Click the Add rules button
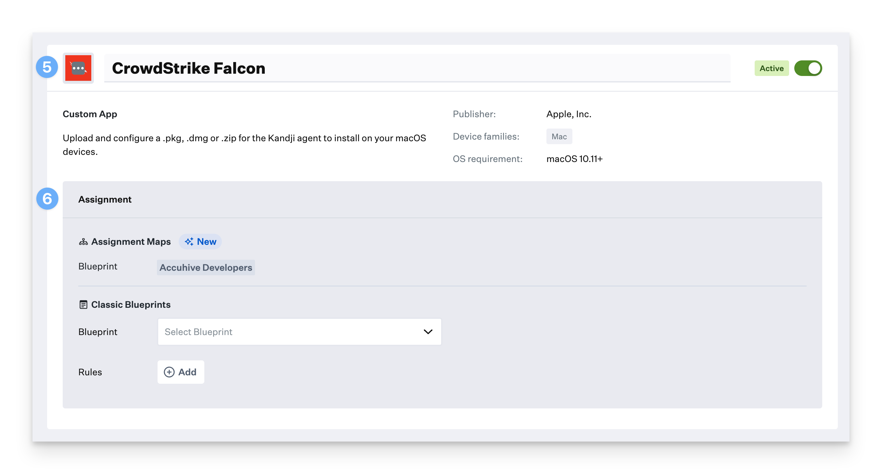This screenshot has height=474, width=882. click(181, 372)
